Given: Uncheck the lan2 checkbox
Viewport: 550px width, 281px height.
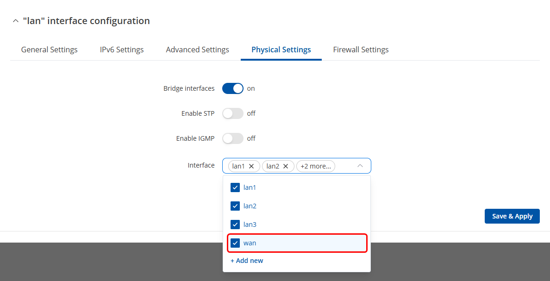Looking at the screenshot, I should point(235,206).
